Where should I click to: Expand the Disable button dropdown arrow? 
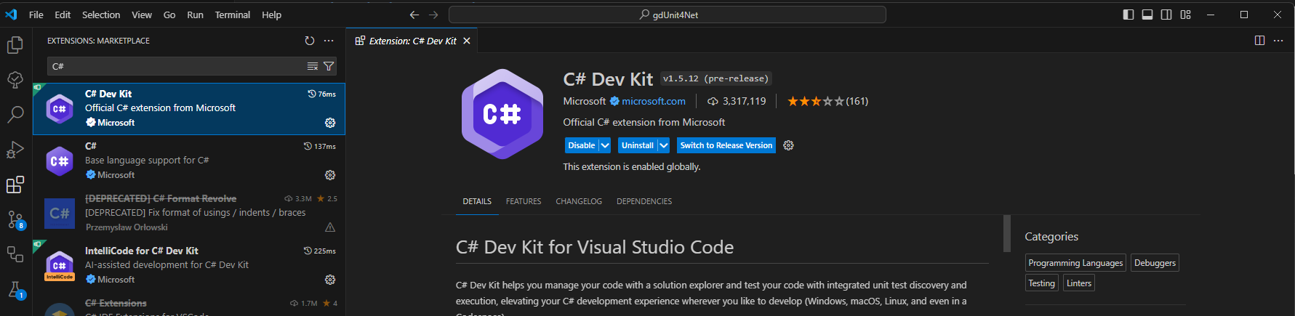(x=605, y=145)
